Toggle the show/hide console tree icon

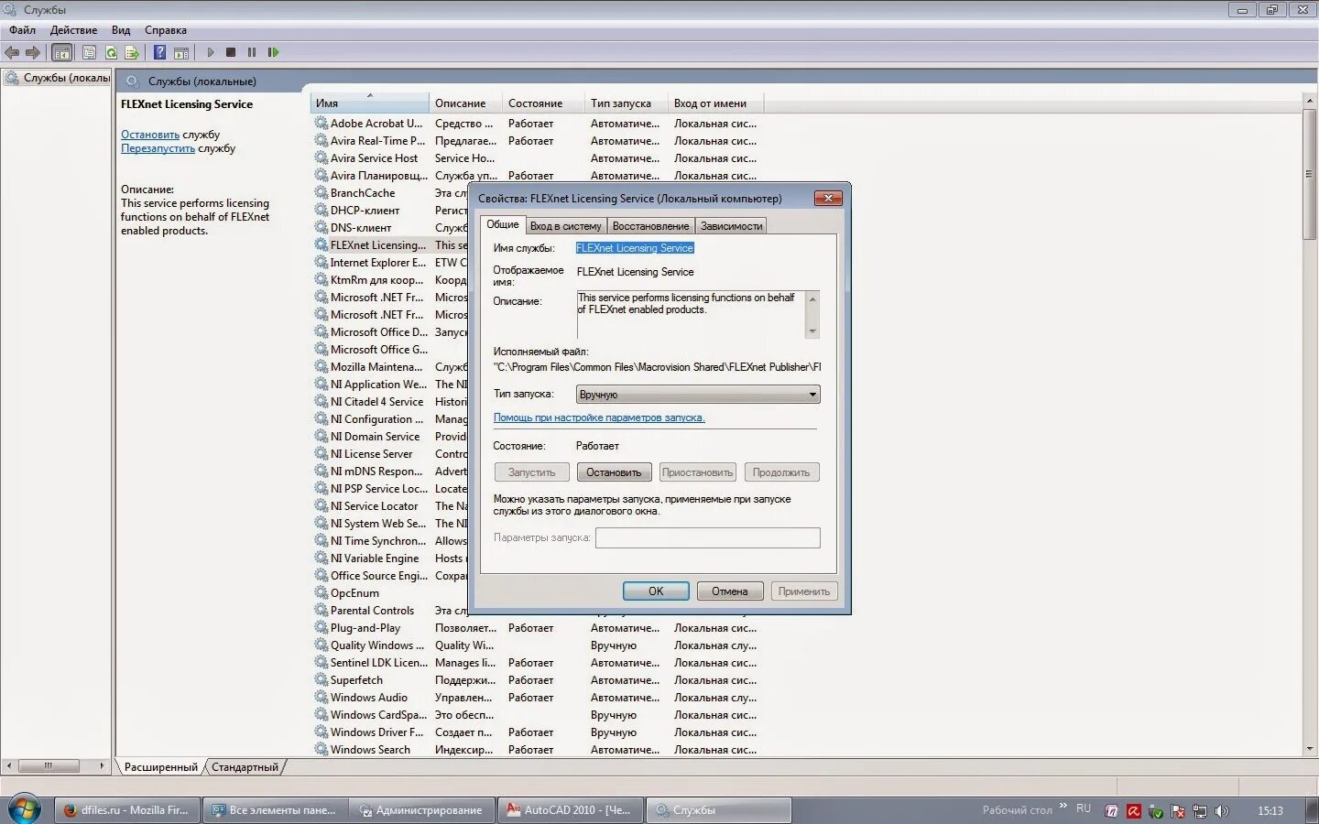click(62, 52)
